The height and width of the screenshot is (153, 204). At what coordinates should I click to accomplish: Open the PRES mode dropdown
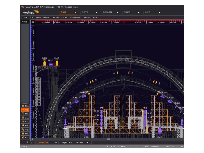coord(131,12)
